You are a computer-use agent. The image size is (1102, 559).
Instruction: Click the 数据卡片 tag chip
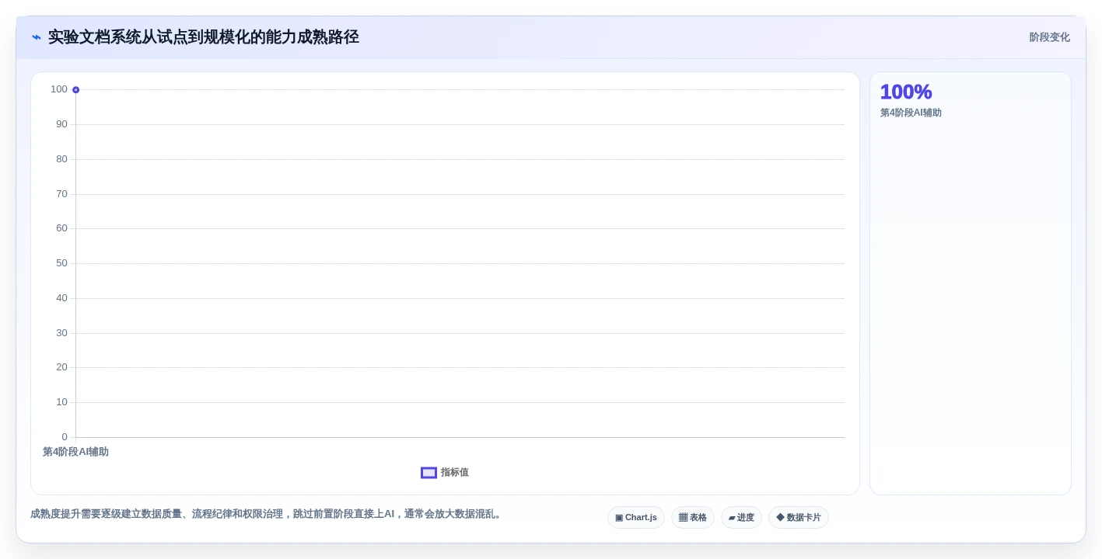point(799,518)
